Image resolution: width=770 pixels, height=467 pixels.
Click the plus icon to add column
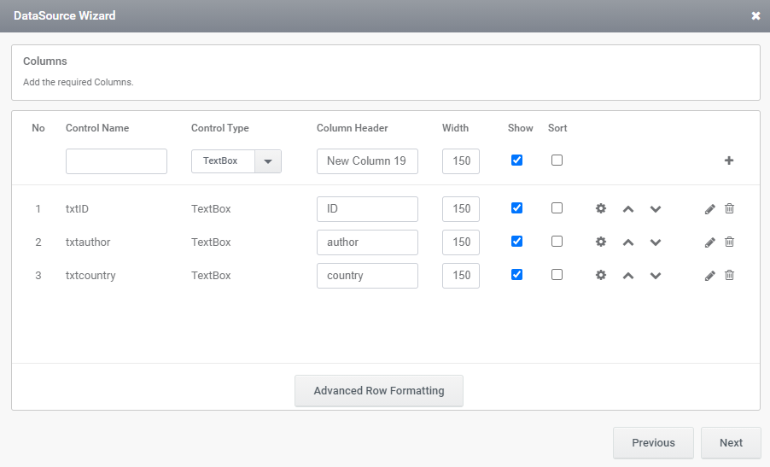click(729, 161)
